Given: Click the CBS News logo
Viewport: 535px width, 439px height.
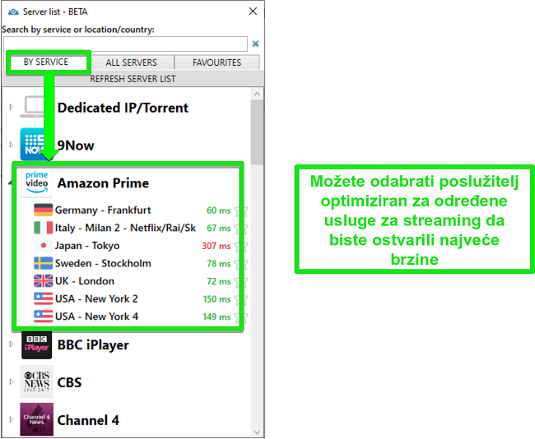Looking at the screenshot, I should (x=36, y=381).
